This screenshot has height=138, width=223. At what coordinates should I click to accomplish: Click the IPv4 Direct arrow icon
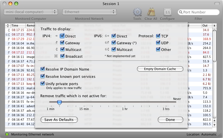(x=57, y=36)
